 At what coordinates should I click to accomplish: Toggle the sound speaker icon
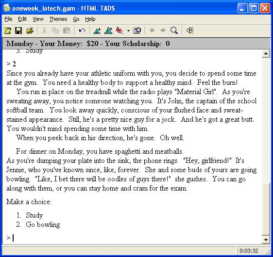(x=189, y=31)
